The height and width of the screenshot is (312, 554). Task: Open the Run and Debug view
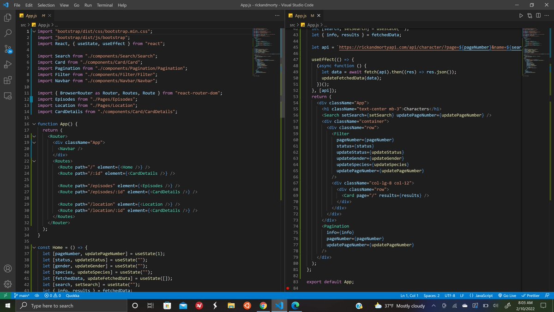tap(8, 65)
